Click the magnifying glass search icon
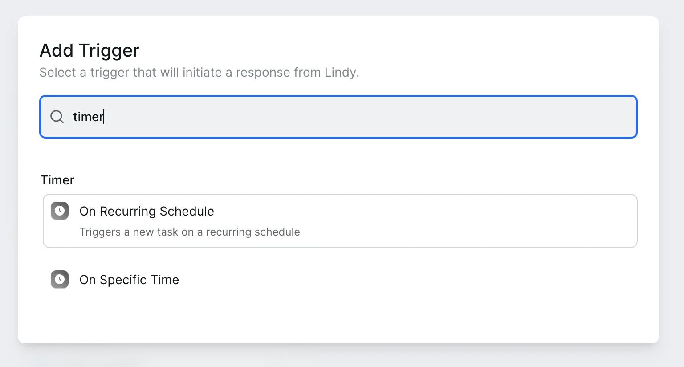Viewport: 684px width, 367px height. point(57,117)
